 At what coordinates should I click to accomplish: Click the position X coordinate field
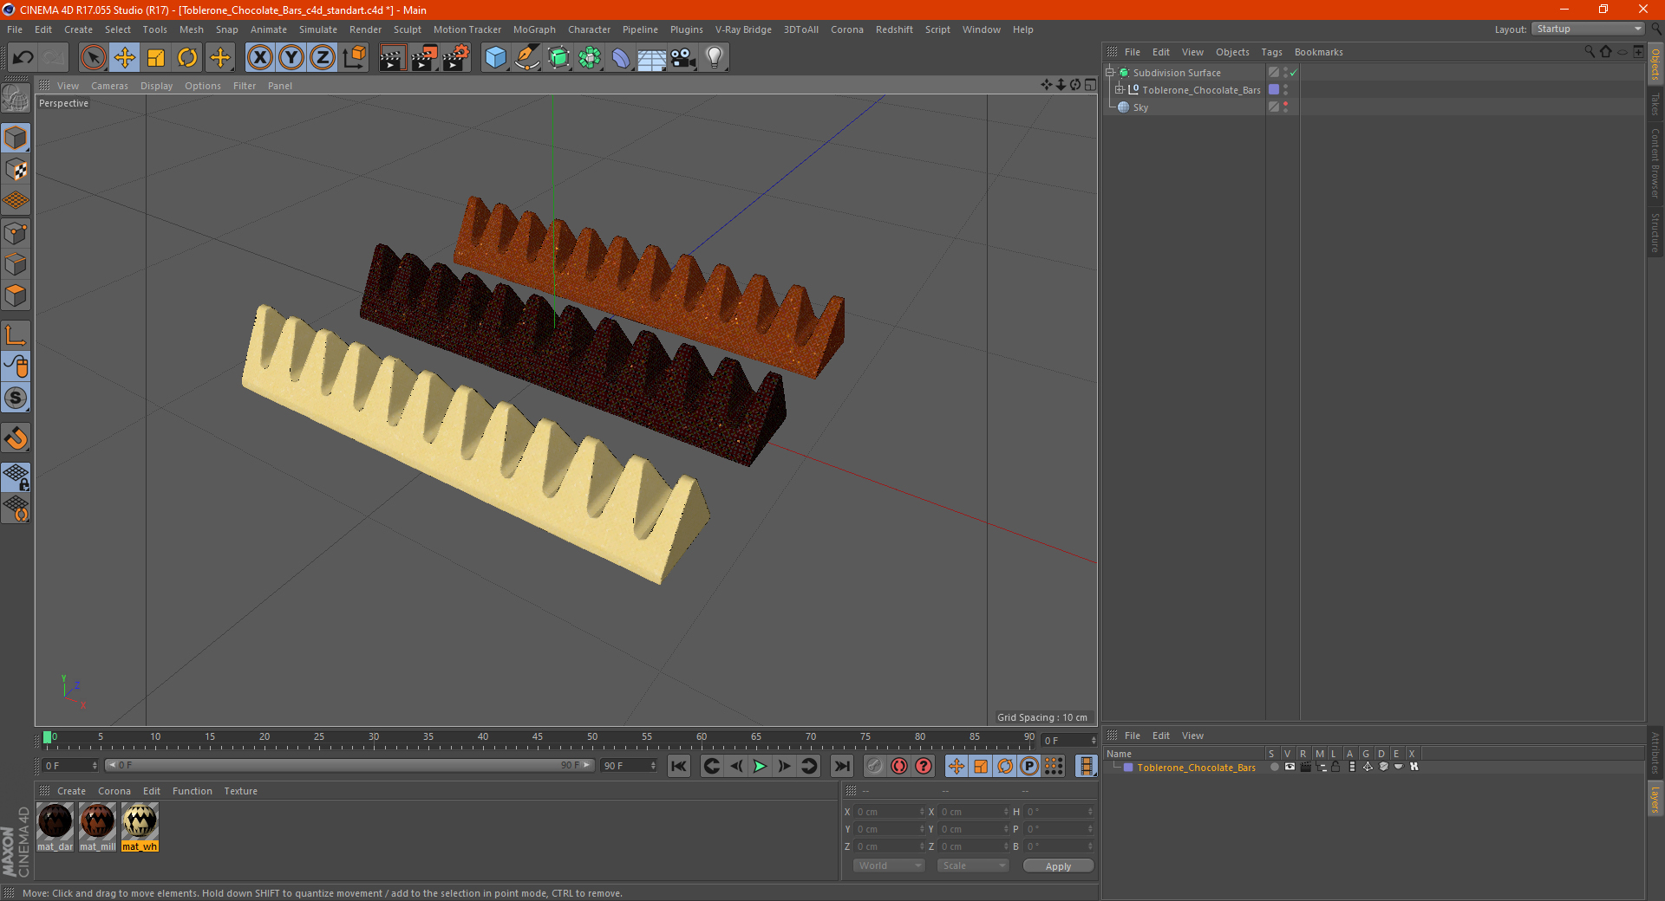click(890, 812)
